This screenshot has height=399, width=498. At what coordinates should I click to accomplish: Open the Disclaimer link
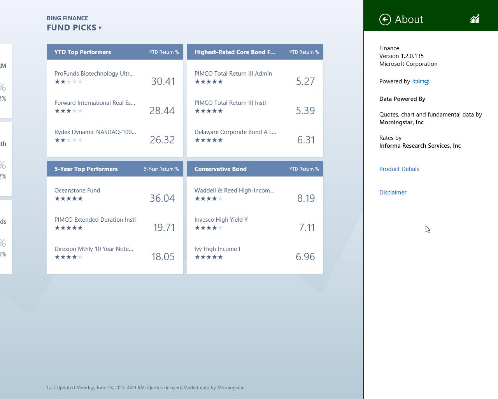[x=393, y=192]
